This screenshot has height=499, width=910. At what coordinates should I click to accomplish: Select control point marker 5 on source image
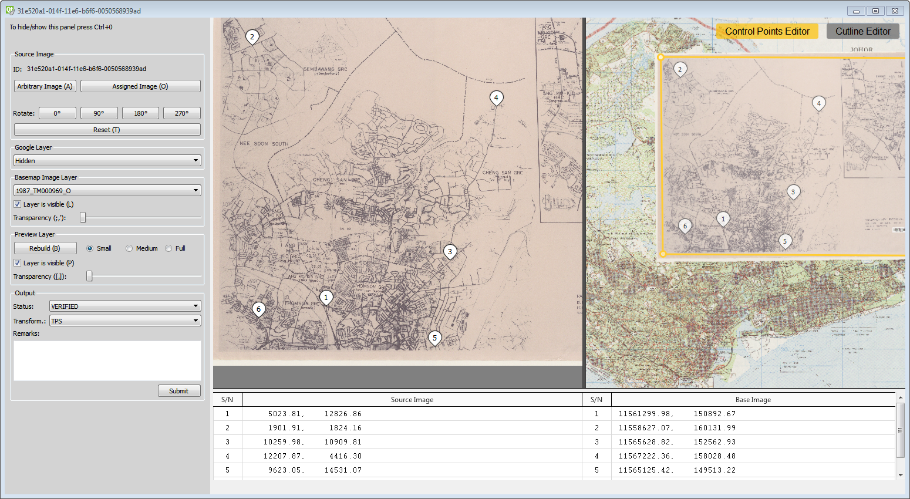[434, 338]
